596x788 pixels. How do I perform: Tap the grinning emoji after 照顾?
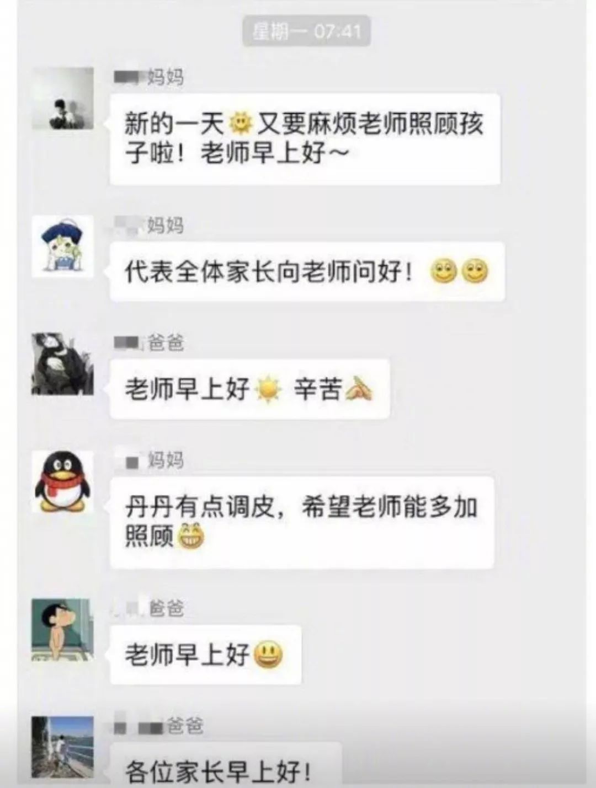[x=189, y=536]
